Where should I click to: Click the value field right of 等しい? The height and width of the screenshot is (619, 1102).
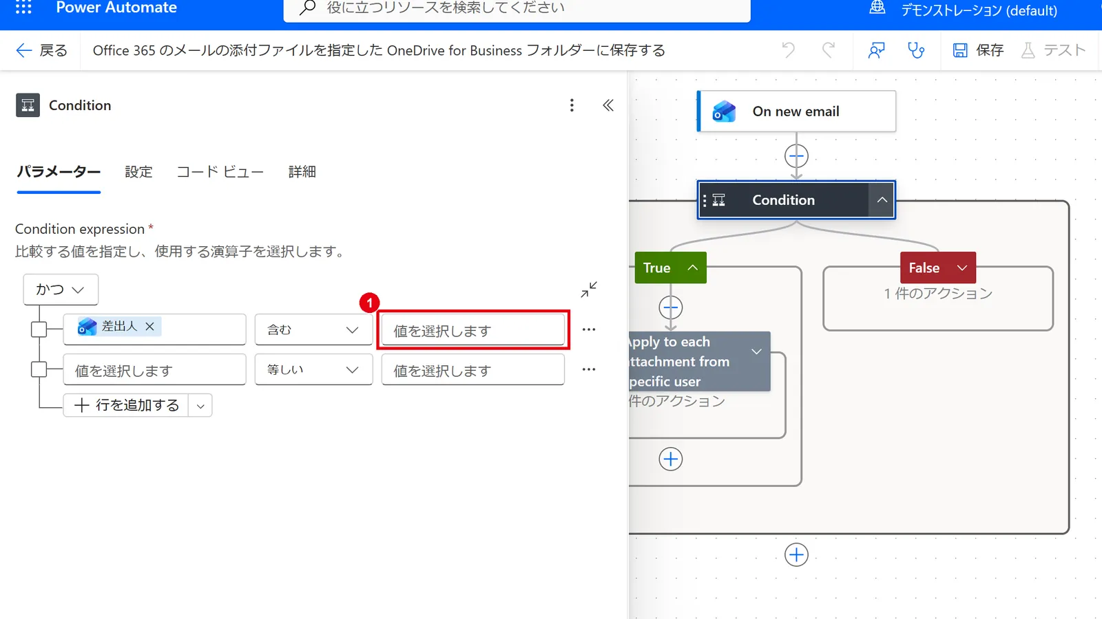coord(473,370)
